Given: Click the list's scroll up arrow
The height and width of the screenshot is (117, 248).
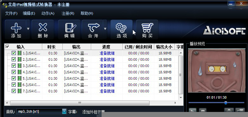Looking at the screenshot, I should click(x=181, y=53).
